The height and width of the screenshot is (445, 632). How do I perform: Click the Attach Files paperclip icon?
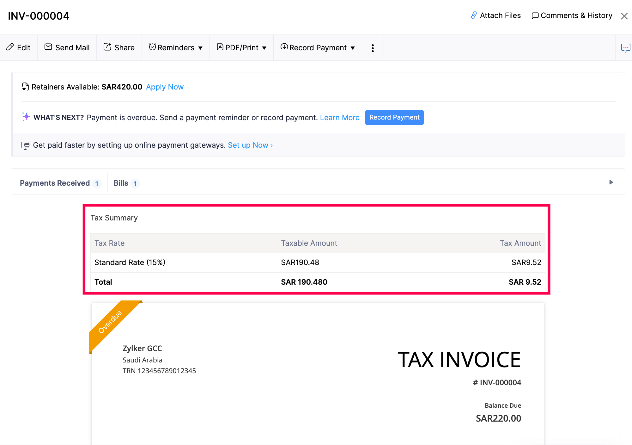click(x=473, y=15)
